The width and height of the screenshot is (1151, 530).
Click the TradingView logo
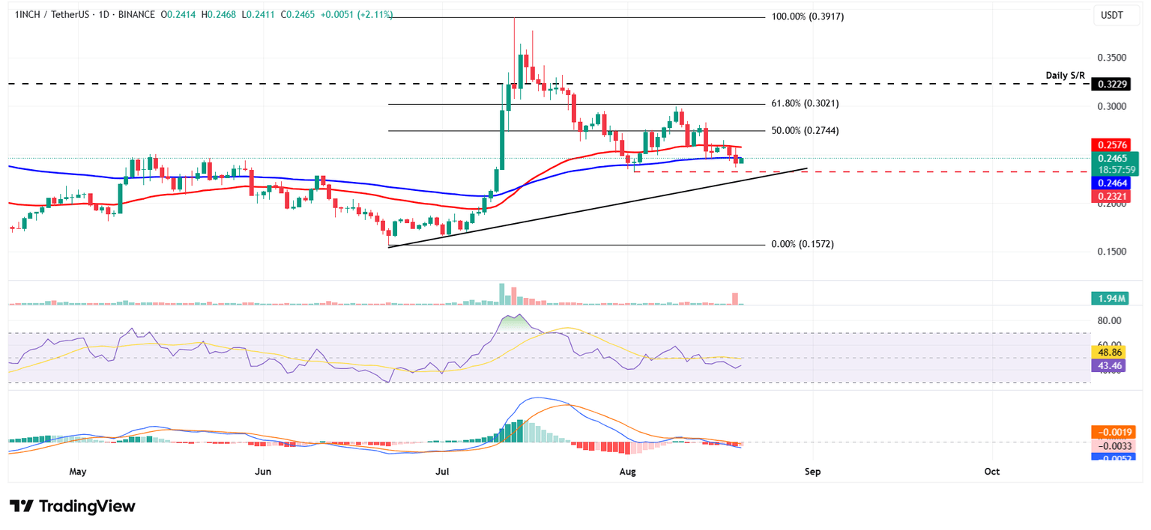coord(71,506)
